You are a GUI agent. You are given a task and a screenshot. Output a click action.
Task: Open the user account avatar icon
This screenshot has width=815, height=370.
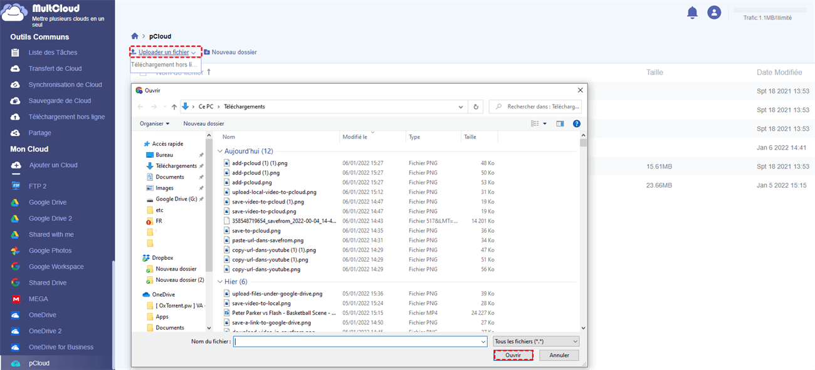[x=713, y=13]
